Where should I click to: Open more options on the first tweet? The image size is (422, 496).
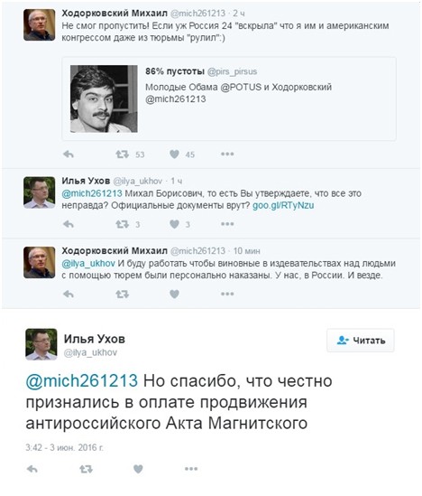(227, 154)
